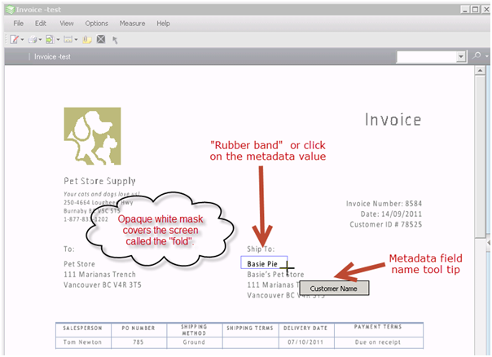
Task: Click 'Invoice Number: 8584' text
Action: click(x=384, y=204)
